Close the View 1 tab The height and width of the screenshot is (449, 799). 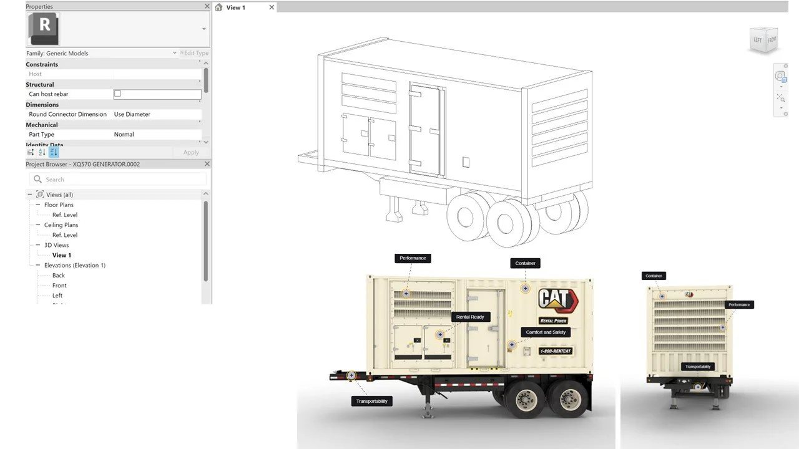coord(272,7)
